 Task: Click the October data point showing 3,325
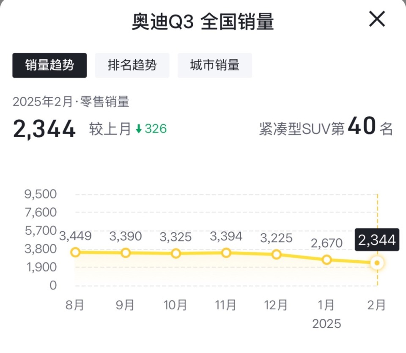(176, 254)
